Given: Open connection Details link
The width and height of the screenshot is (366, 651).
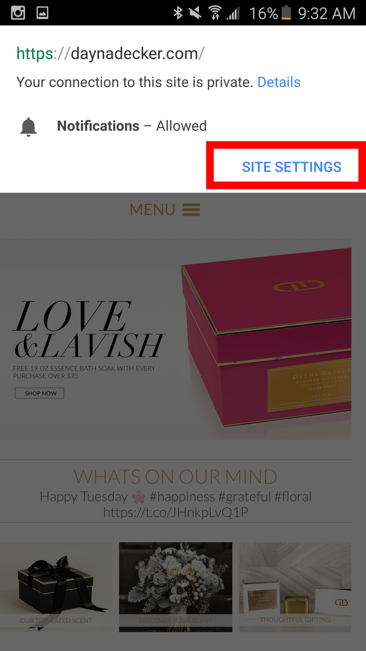Looking at the screenshot, I should coord(279,82).
